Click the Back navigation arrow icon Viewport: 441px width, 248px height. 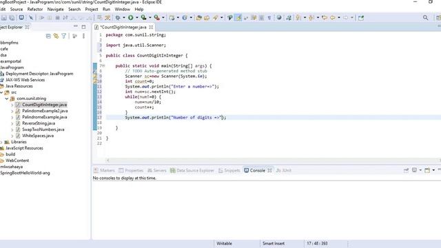tap(333, 18)
